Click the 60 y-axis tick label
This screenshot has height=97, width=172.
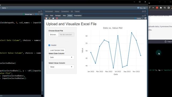coord(87,36)
